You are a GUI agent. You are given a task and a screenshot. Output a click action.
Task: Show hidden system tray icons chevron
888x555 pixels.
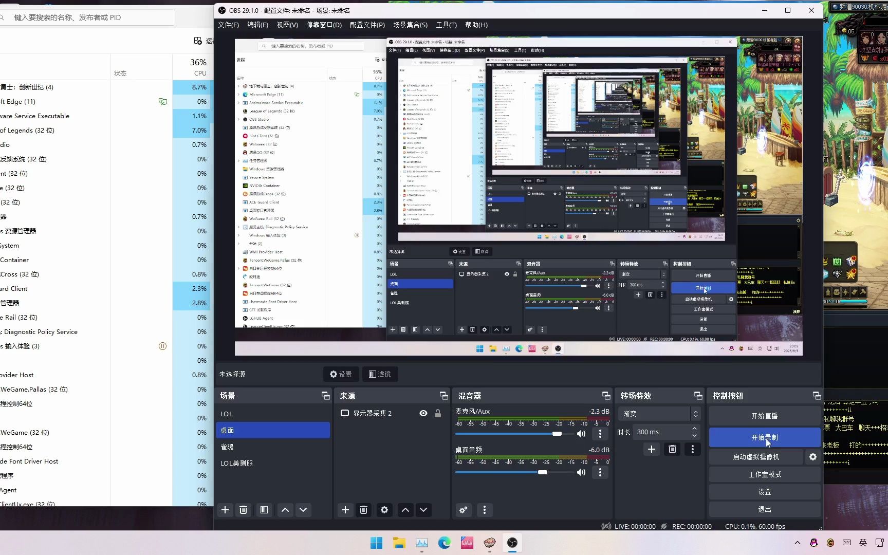798,543
